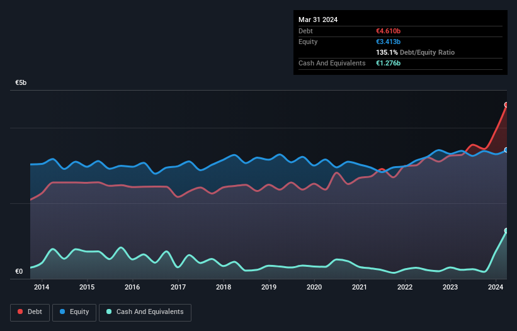Click the Debt label in tooltip
The image size is (517, 331).
305,31
